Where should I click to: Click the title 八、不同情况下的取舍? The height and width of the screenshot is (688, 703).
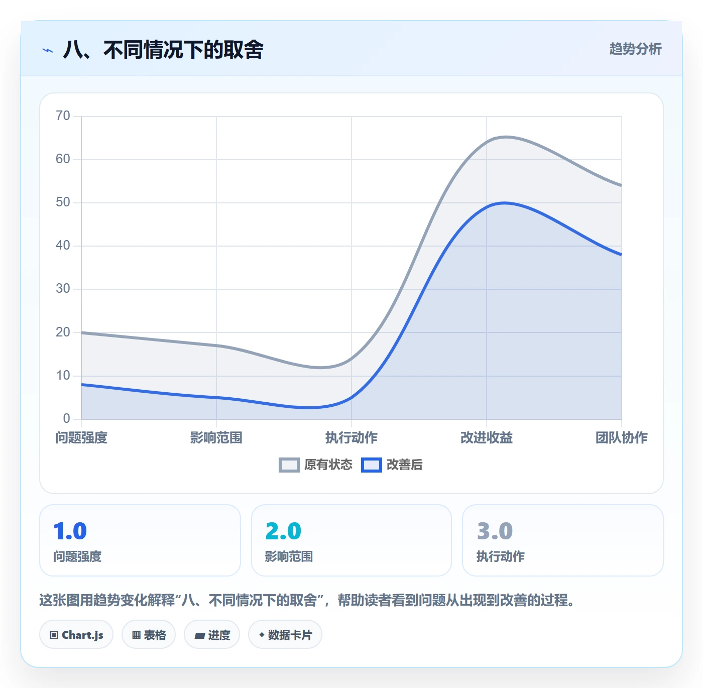[163, 50]
